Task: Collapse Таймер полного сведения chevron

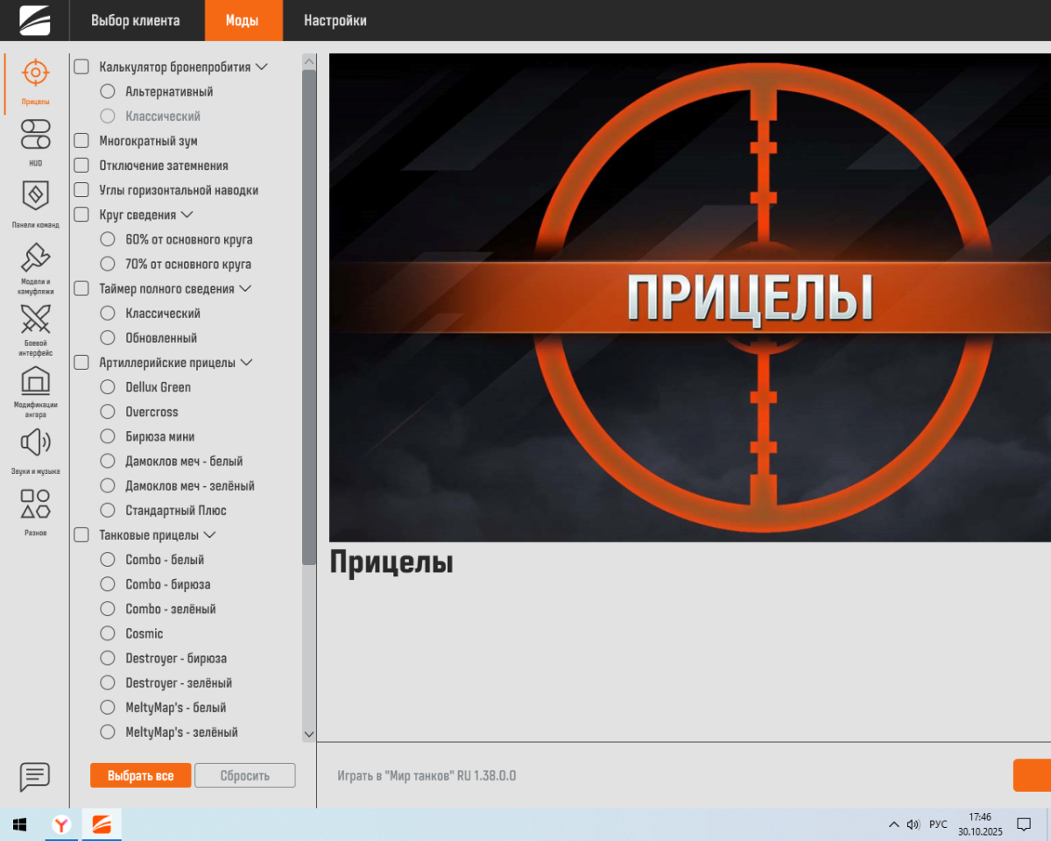Action: pyautogui.click(x=245, y=288)
